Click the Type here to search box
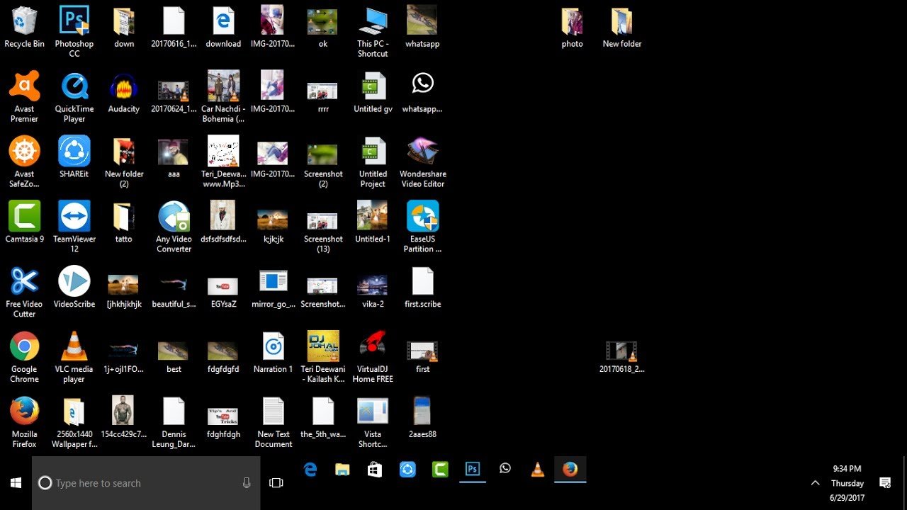This screenshot has height=510, width=907. tap(146, 483)
